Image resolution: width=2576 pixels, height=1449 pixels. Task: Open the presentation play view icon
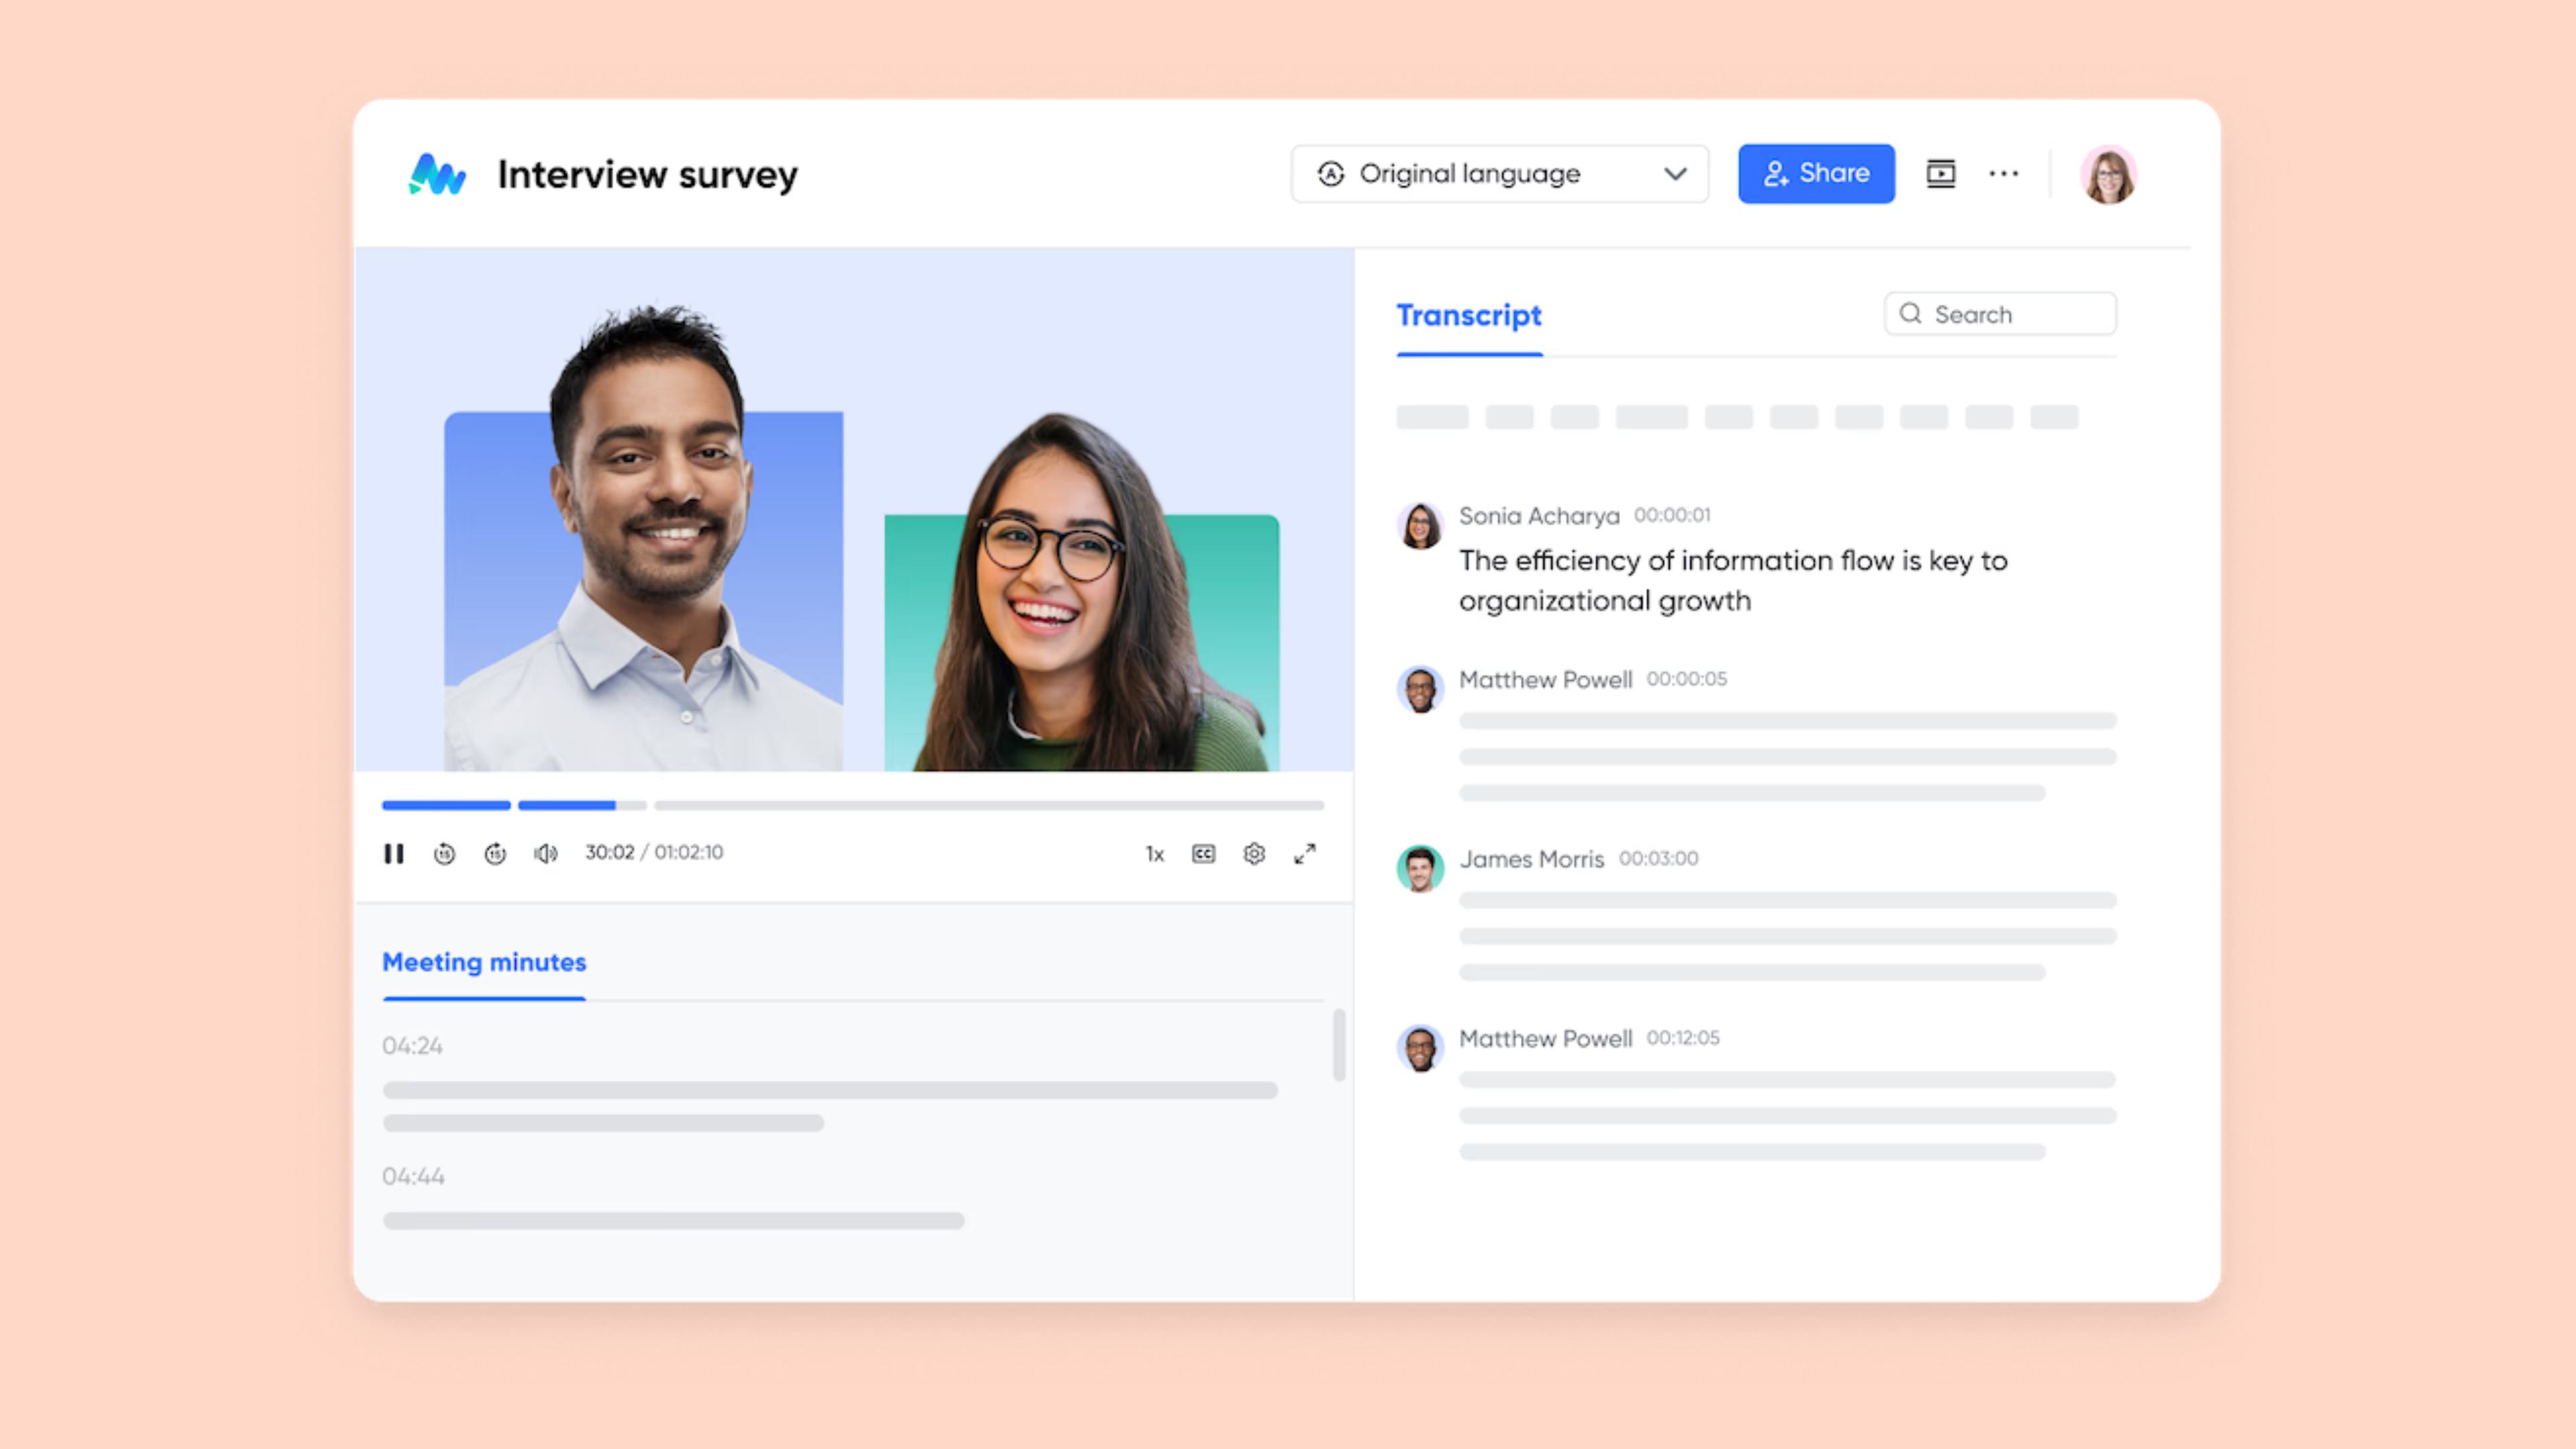pos(1940,174)
